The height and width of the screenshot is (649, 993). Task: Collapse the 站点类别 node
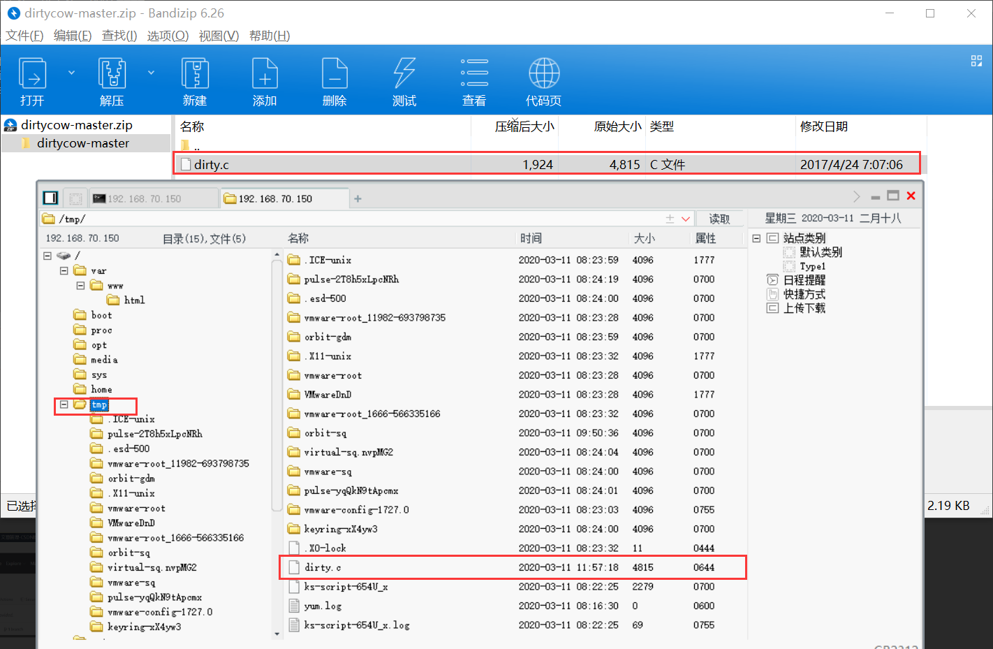tap(756, 238)
